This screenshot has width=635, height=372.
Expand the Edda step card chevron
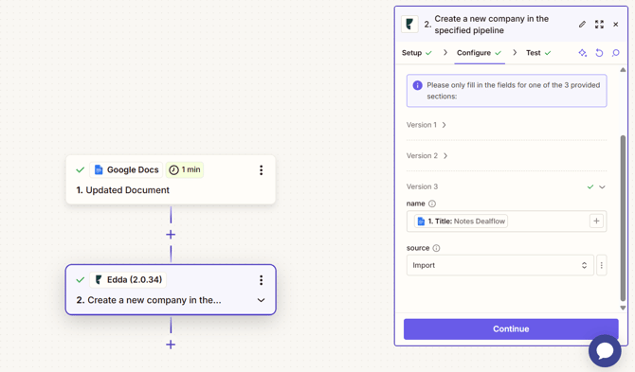262,300
